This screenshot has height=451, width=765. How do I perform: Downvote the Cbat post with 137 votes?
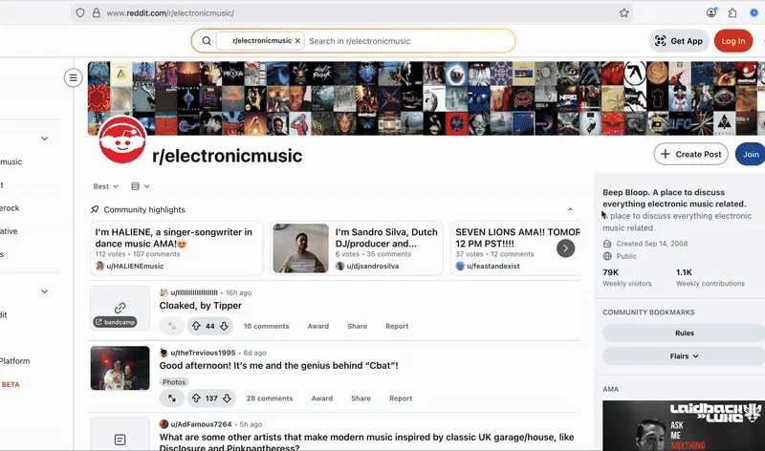point(227,398)
